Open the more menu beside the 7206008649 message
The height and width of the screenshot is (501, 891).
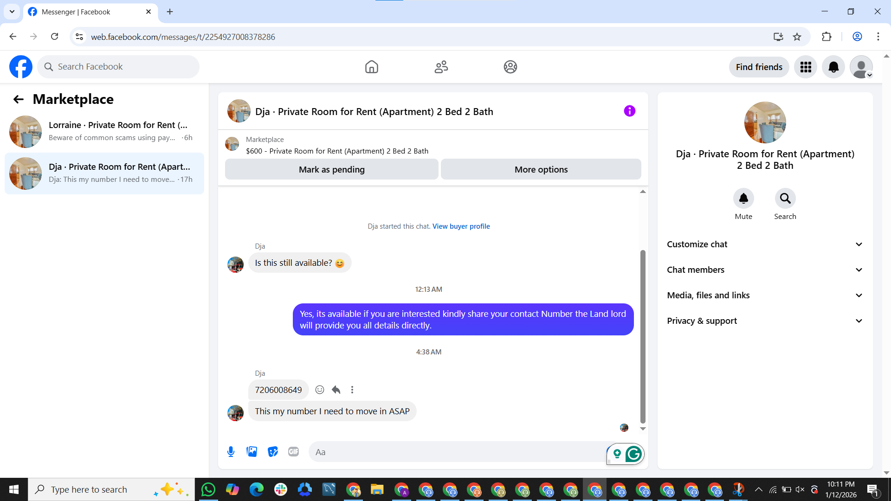[352, 390]
